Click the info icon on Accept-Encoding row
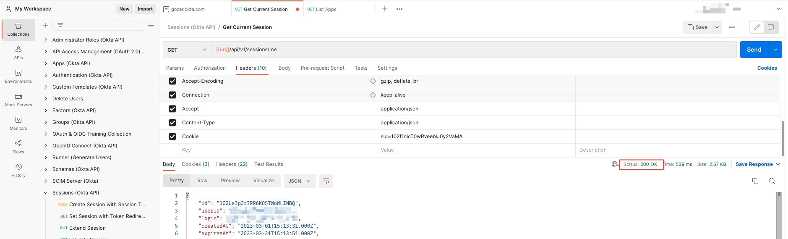 373,81
